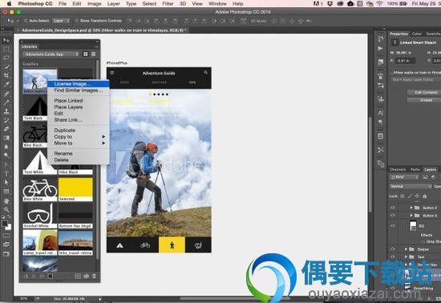Image resolution: width=441 pixels, height=303 pixels.
Task: Open the Filter menu in menu bar
Action: click(x=168, y=4)
